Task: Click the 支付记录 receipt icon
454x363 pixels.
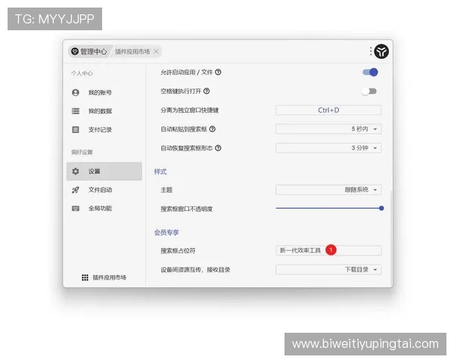Action: click(x=76, y=129)
